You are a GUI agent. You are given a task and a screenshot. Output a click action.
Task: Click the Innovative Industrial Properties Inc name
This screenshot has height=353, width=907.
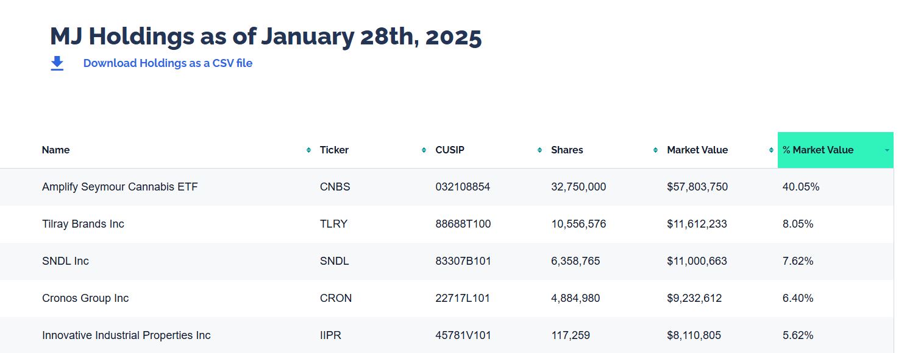tap(126, 335)
